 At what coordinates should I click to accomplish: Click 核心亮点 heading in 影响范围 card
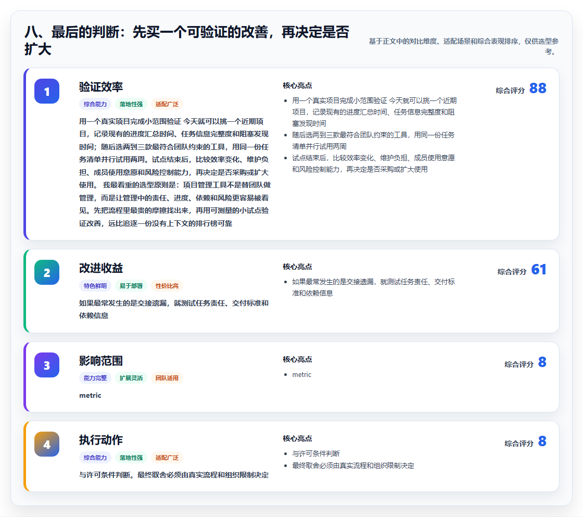pyautogui.click(x=297, y=359)
